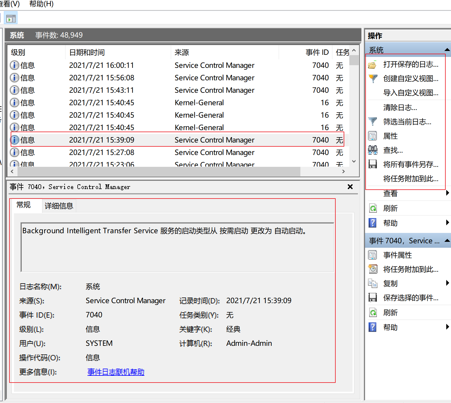This screenshot has height=403, width=451.
Task: Click 清除日志... action
Action: click(400, 108)
